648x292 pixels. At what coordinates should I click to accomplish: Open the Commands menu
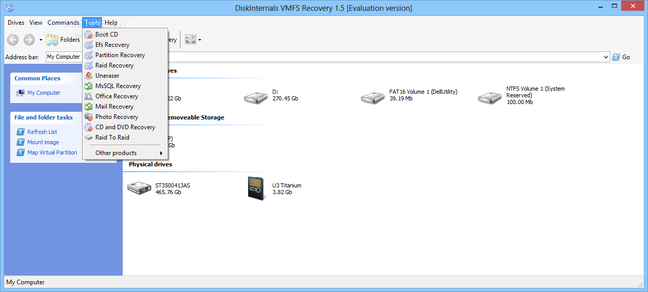point(63,23)
